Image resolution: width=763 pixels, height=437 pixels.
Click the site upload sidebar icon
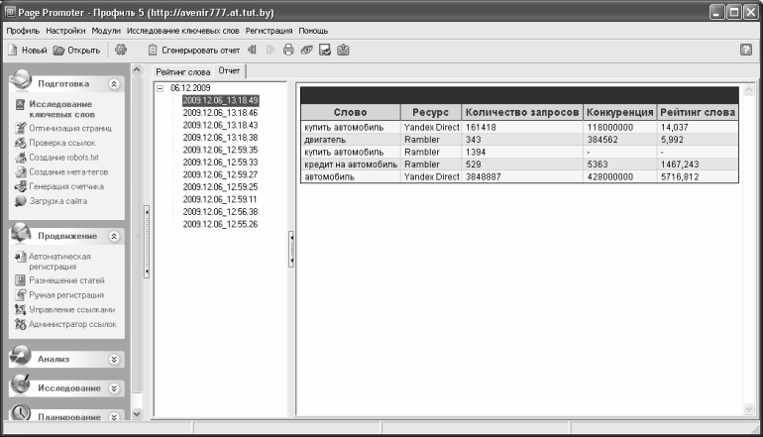coord(20,201)
